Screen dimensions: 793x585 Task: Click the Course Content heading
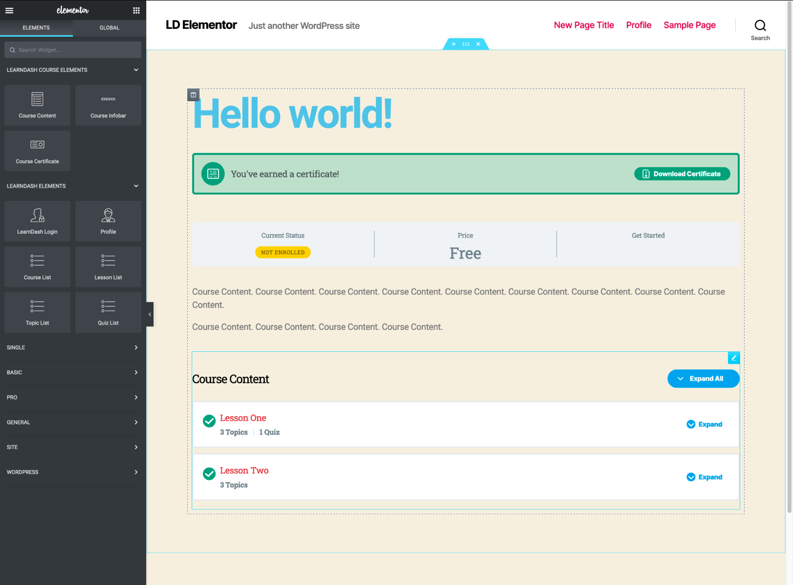231,379
